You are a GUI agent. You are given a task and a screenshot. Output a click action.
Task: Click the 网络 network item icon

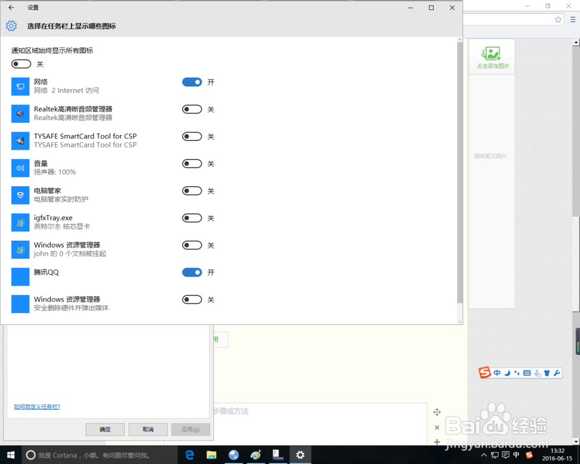[x=20, y=86]
